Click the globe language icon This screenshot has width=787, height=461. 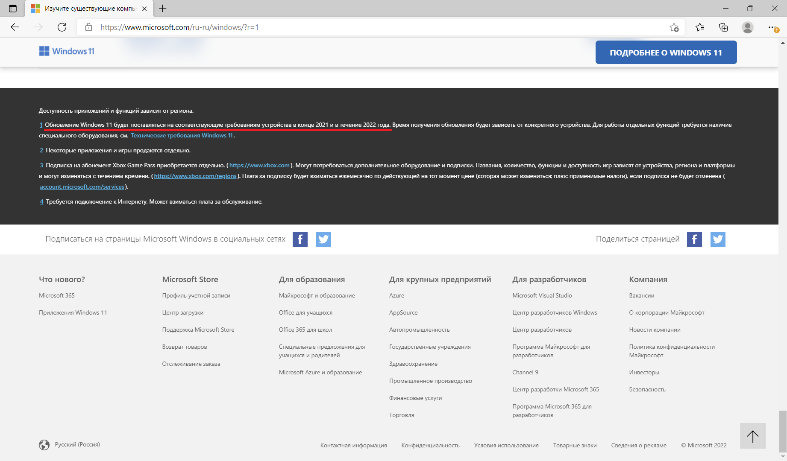(44, 445)
